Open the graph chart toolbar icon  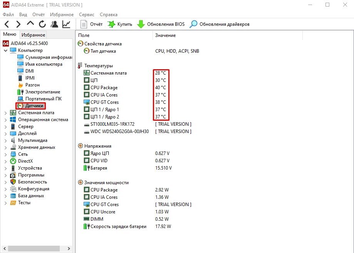(66, 24)
